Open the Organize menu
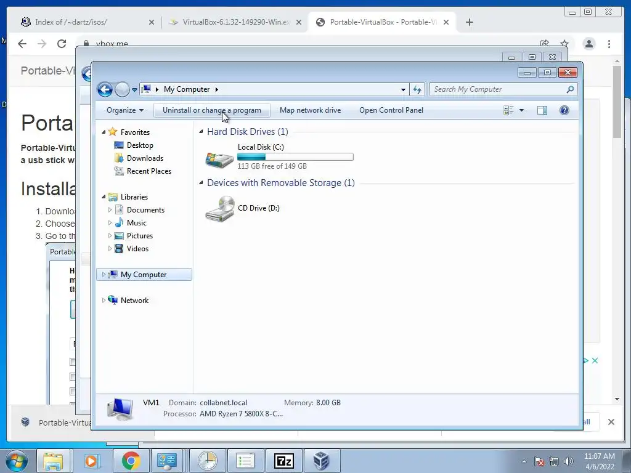 click(x=124, y=110)
